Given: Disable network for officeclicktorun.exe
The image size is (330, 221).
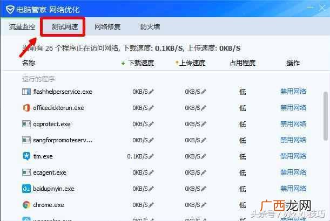Looking at the screenshot, I should point(293,108).
